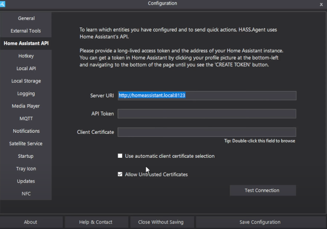Go to Satellite Service settings
Screen dimensions: 327x229
26,144
